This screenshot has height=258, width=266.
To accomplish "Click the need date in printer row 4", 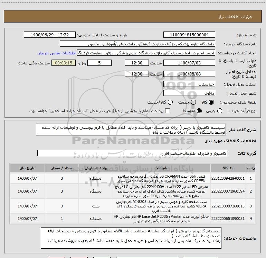I will click(27, 219).
